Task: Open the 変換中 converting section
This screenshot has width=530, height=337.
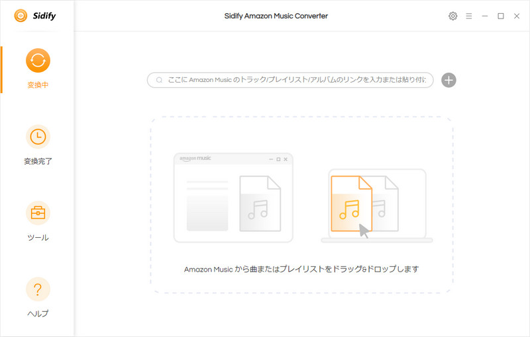Action: 38,69
